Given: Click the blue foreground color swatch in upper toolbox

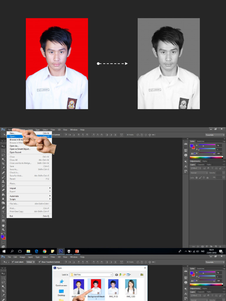Looking at the screenshot, I should click(2, 237).
